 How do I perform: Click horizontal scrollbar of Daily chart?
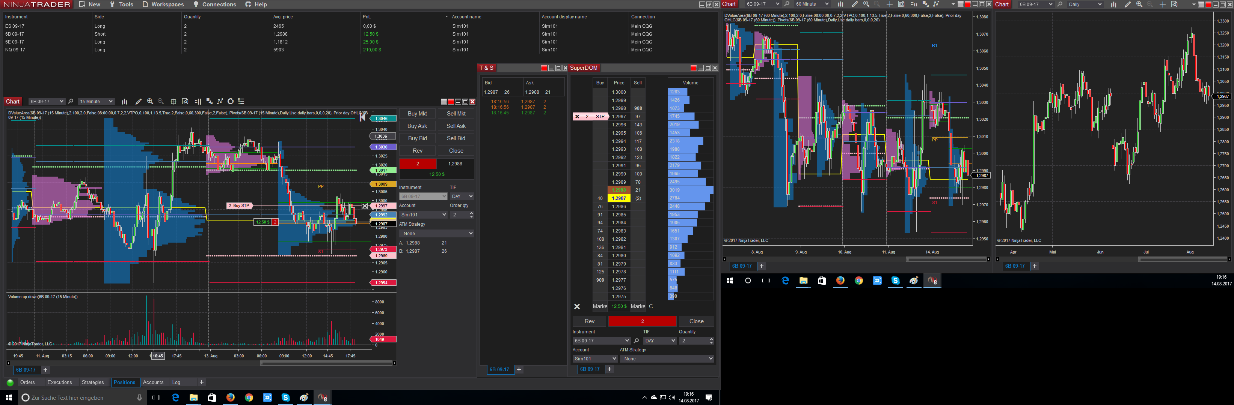click(1182, 259)
